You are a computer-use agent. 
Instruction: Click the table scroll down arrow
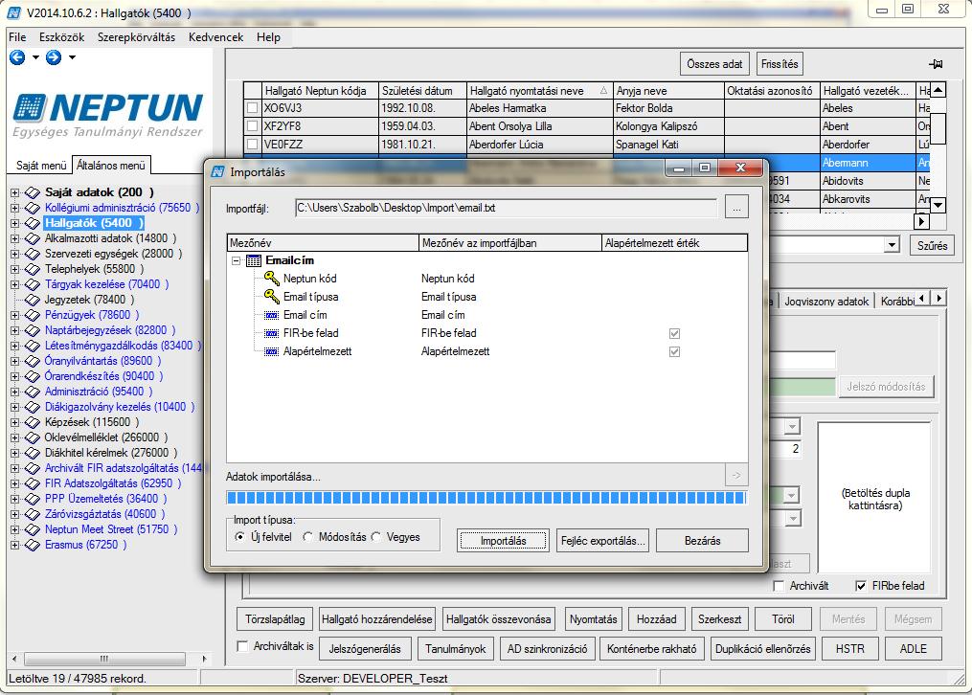coord(938,205)
